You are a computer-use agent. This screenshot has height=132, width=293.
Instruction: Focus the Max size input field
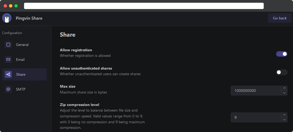click(256, 91)
